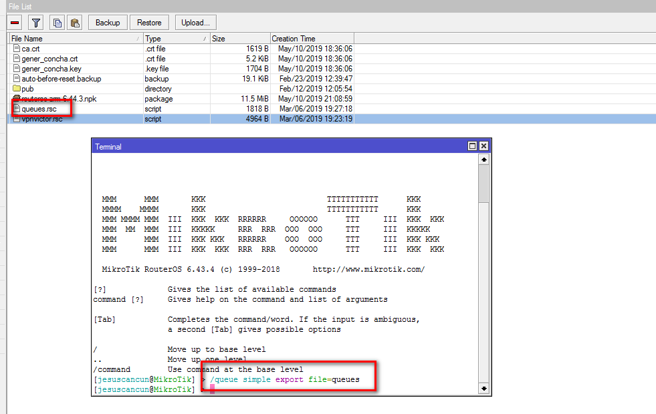
Task: Click the Terminal scrollbar thumb
Action: (483, 184)
